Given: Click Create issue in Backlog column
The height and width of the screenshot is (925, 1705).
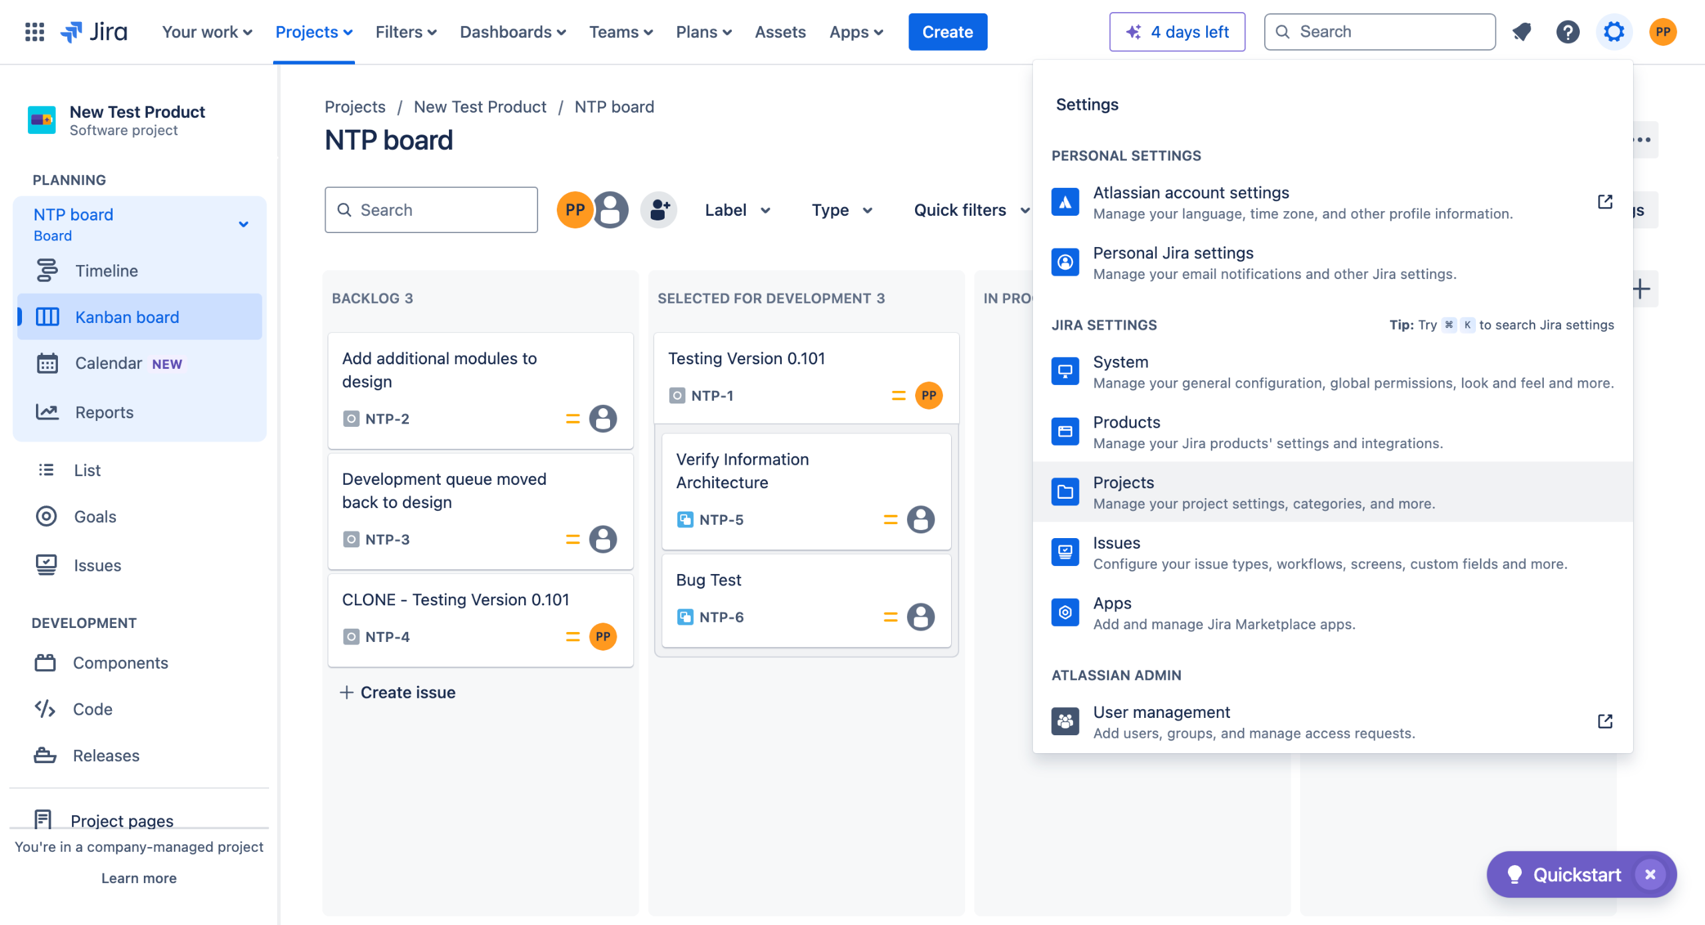Looking at the screenshot, I should 398,693.
